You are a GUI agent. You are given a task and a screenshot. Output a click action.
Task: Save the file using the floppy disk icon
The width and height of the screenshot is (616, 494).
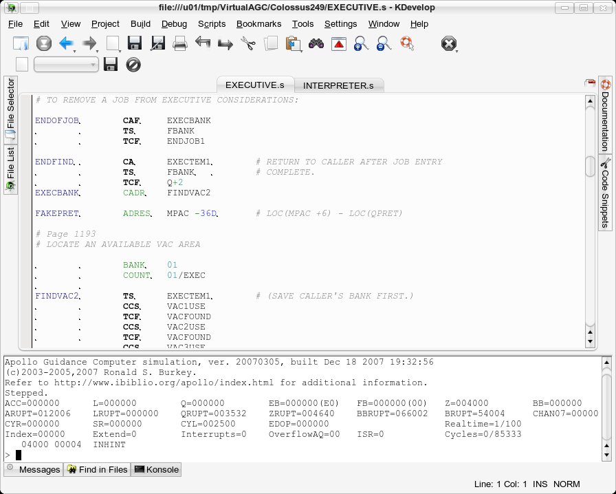tap(135, 43)
